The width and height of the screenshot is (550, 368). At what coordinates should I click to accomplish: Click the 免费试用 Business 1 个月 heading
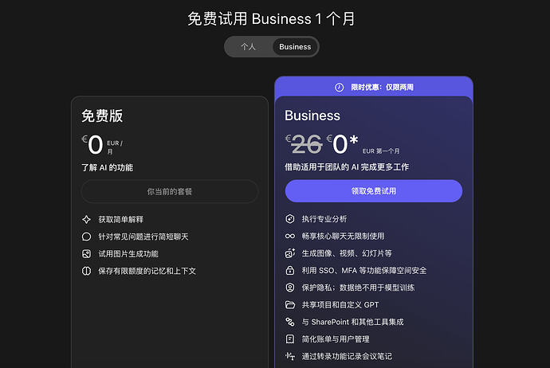271,19
